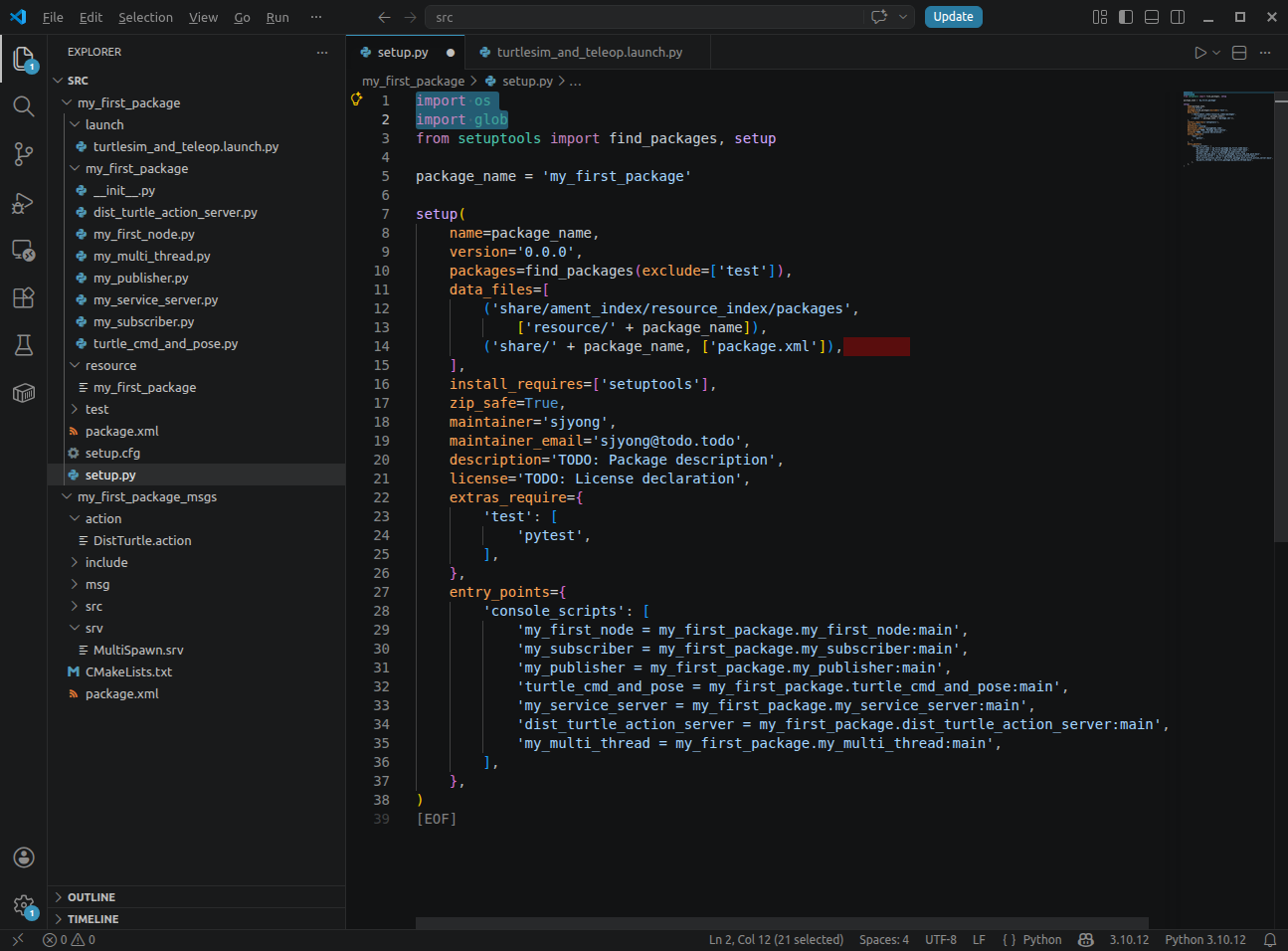This screenshot has height=951, width=1288.
Task: Change encoding via UTF-8
Action: 941,939
